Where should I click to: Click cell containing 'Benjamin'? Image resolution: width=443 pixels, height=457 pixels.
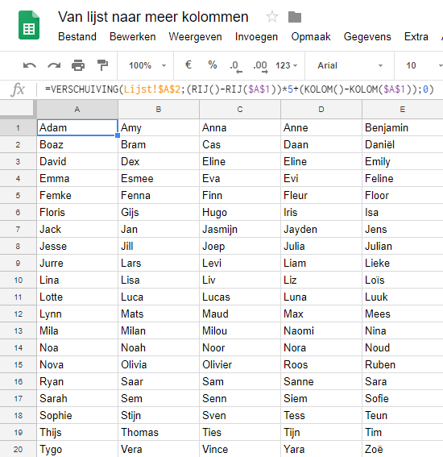403,127
